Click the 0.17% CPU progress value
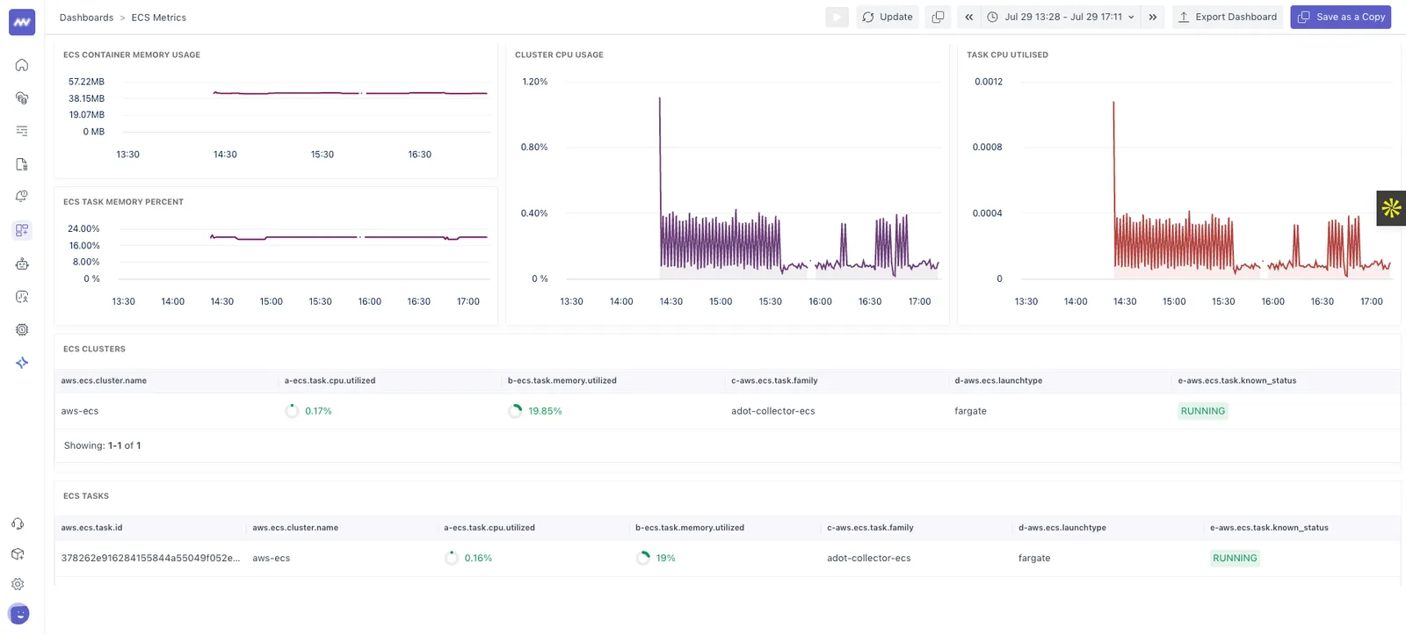The width and height of the screenshot is (1406, 635). coord(318,411)
